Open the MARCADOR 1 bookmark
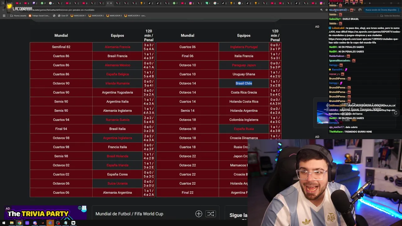This screenshot has width=402, height=226. pyautogui.click(x=78, y=15)
